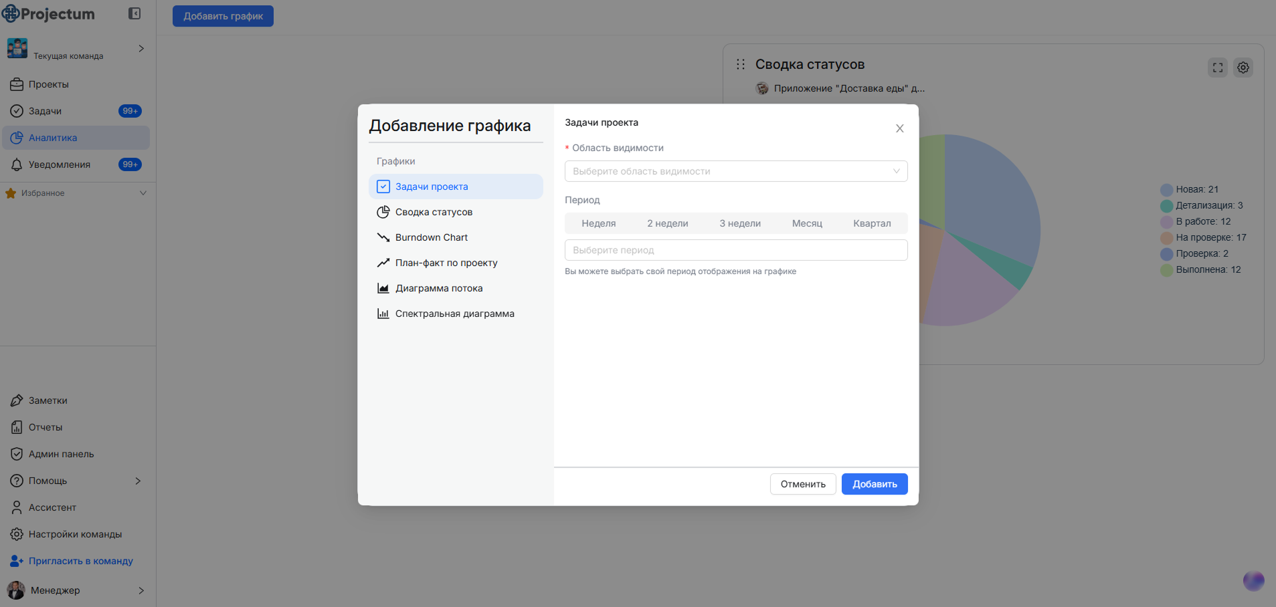Expand the Сводка статусов widget fullscreen
Viewport: 1276px width, 607px height.
pos(1217,67)
